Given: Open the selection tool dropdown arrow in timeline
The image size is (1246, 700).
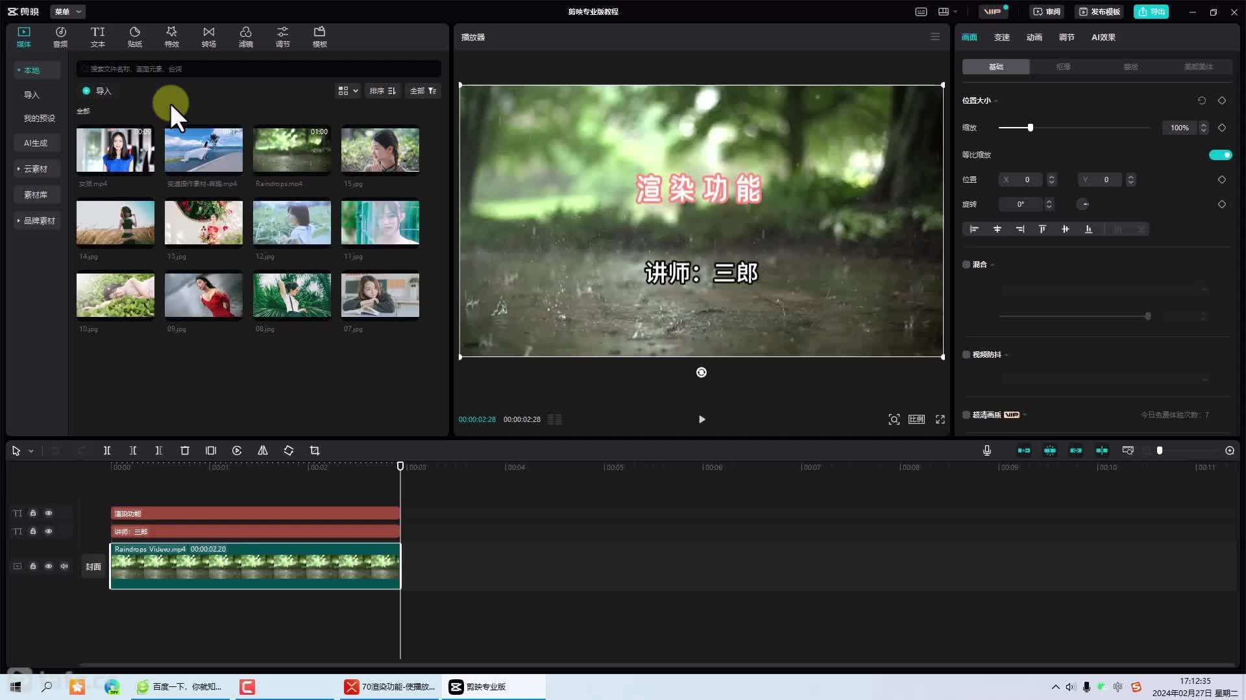Looking at the screenshot, I should point(31,451).
